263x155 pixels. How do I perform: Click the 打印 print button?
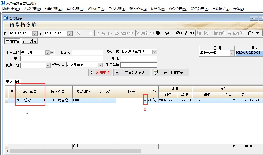(220, 33)
